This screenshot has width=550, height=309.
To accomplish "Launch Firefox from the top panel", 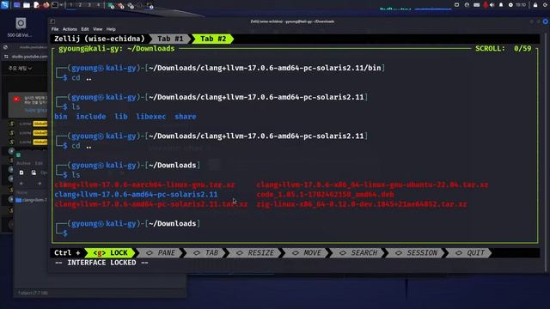I will tap(46, 5).
